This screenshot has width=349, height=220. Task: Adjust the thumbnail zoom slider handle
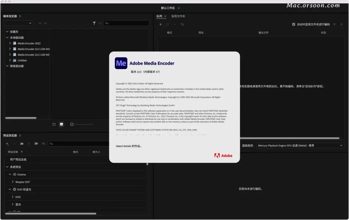tap(72, 125)
